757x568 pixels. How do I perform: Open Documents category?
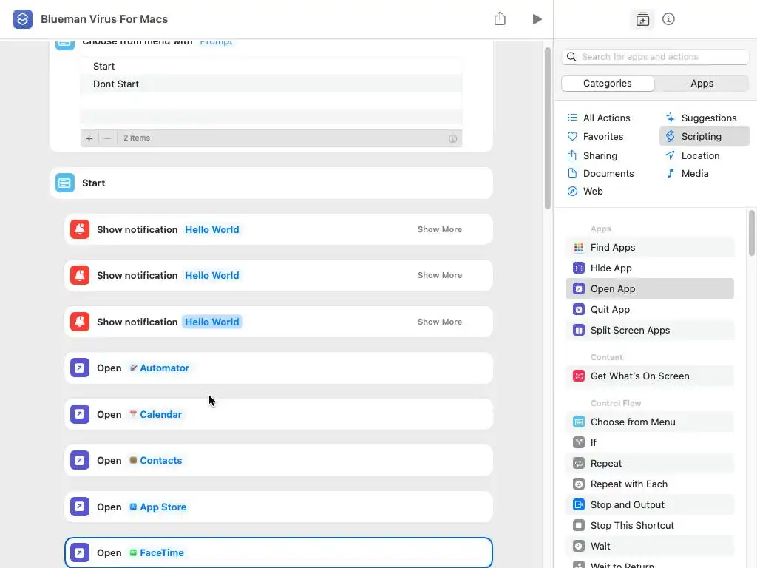click(x=600, y=173)
